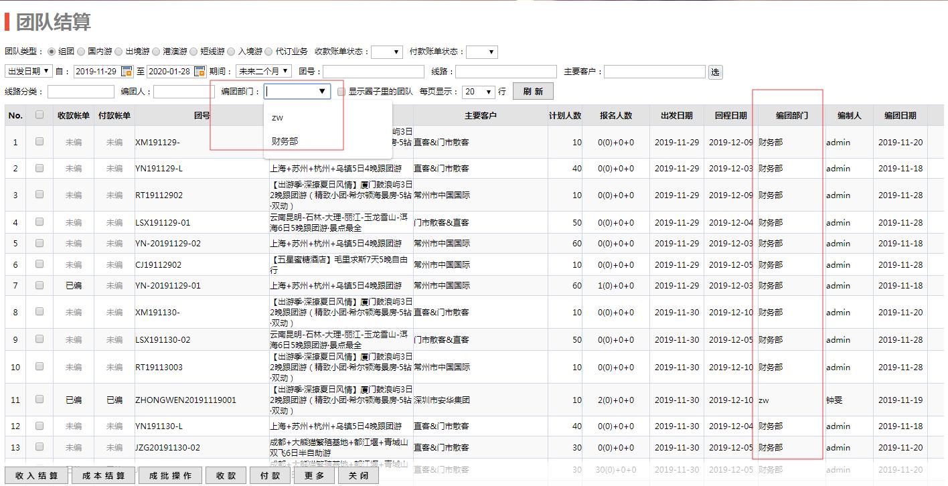Open the end date calendar picker
948x486 pixels.
201,72
